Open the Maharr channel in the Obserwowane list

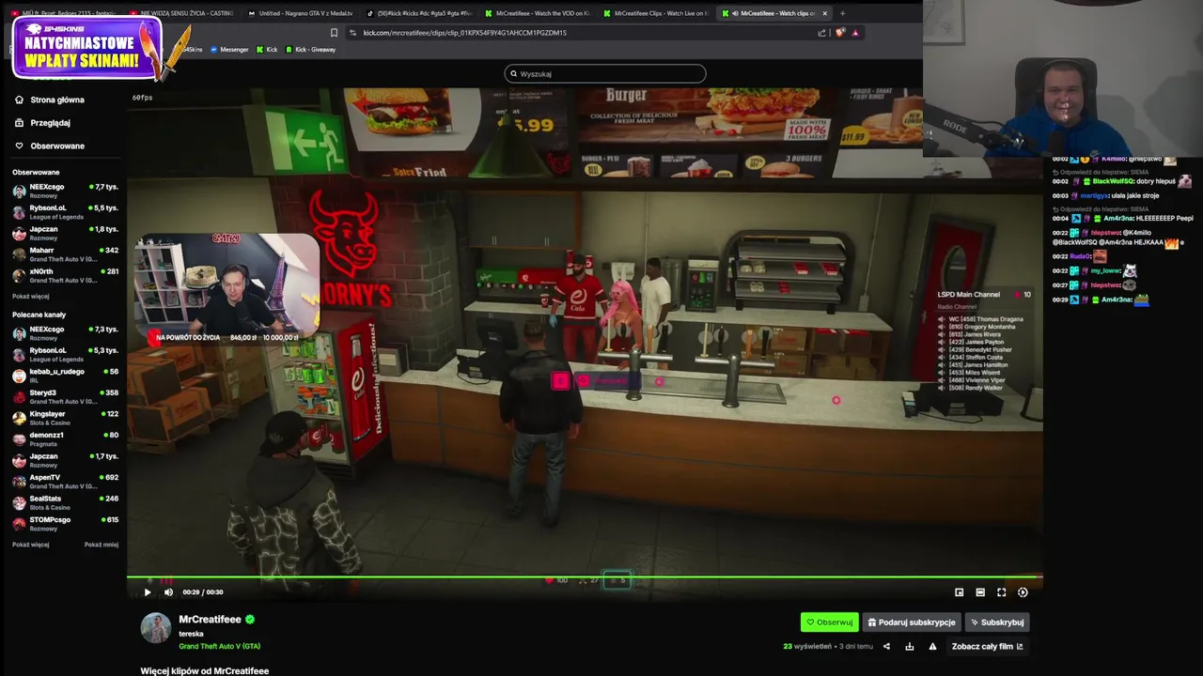coord(65,253)
